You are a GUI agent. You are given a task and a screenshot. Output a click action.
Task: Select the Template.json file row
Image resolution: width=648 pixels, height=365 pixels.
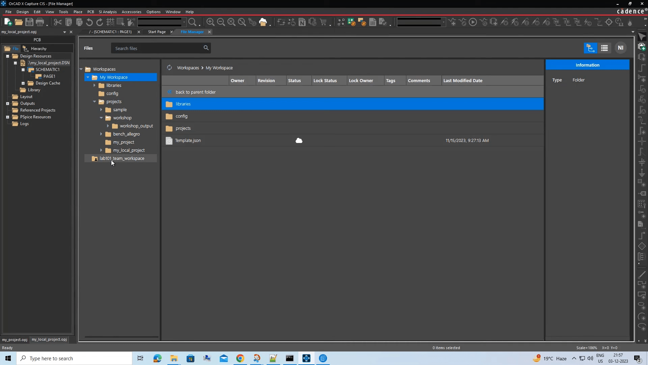(352, 141)
